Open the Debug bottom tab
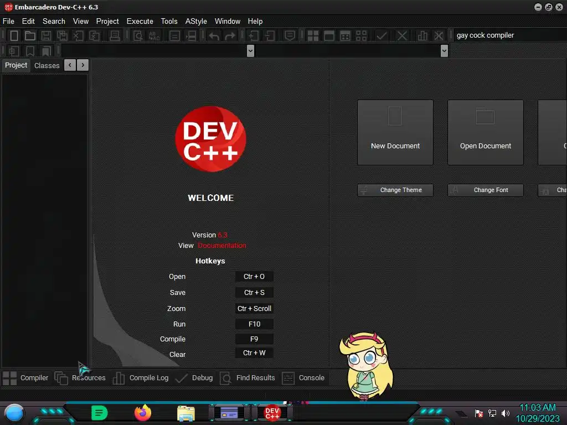Image resolution: width=567 pixels, height=425 pixels. click(x=194, y=378)
